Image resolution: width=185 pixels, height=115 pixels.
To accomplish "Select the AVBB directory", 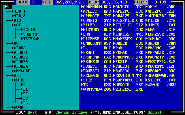I will [19, 108].
